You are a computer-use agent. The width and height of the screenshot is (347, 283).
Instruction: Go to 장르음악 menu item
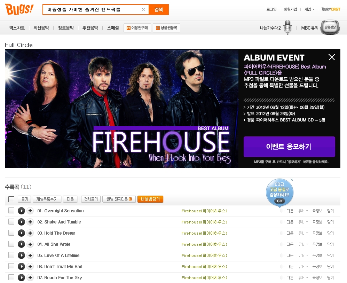66,27
